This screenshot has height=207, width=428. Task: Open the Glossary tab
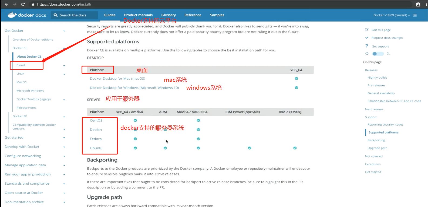pyautogui.click(x=168, y=15)
